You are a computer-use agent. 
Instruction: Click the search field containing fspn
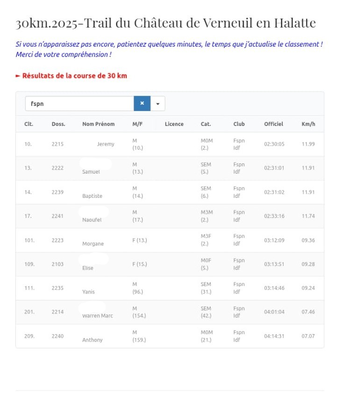click(79, 104)
